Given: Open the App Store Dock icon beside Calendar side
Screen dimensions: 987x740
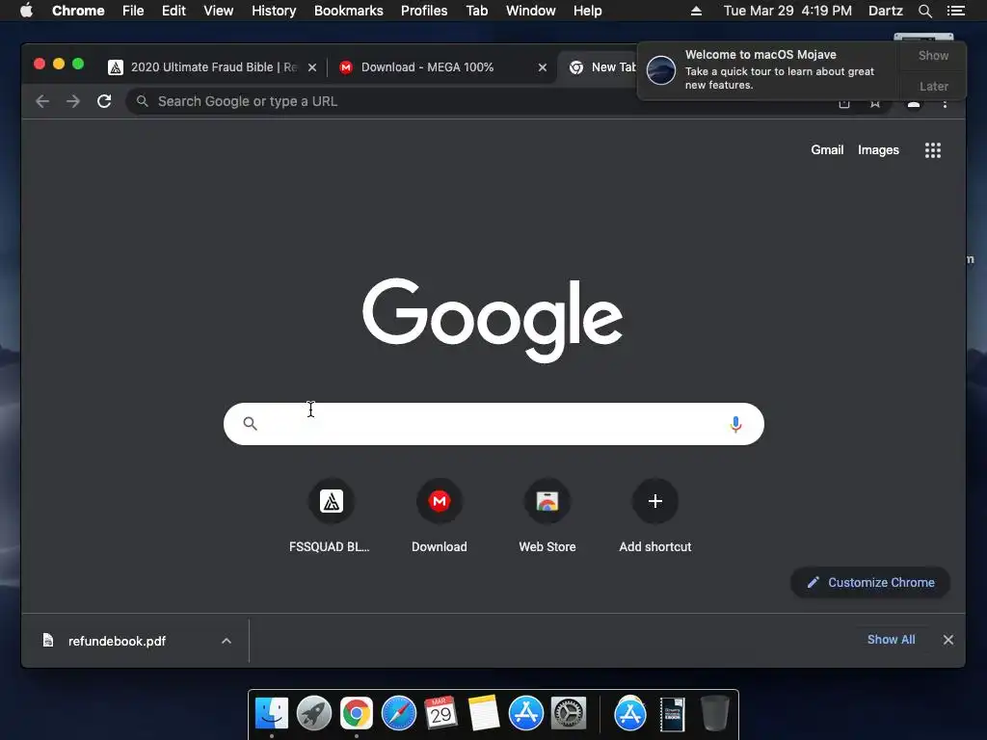Looking at the screenshot, I should 525,714.
